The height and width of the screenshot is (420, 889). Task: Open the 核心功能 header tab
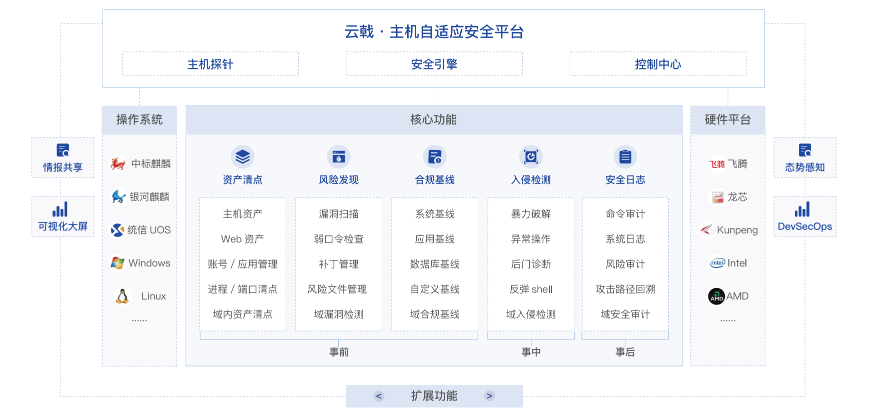click(434, 120)
